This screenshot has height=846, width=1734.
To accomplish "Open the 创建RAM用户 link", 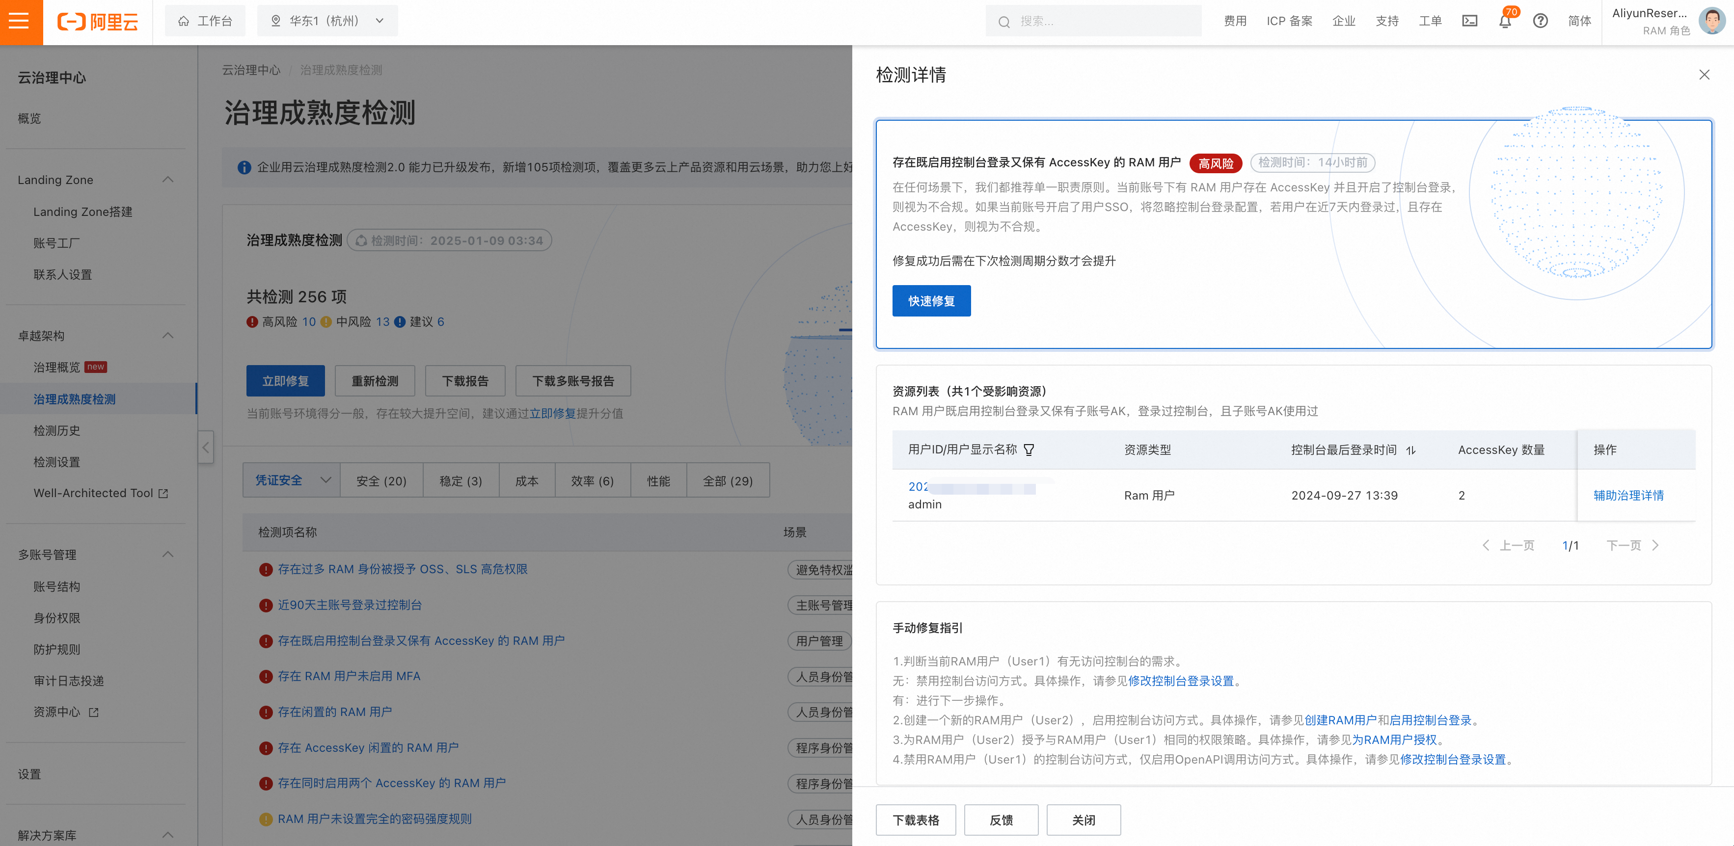I will pos(1341,720).
